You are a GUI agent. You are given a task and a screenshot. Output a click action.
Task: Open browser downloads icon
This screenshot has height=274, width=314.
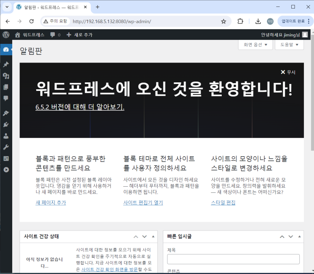pyautogui.click(x=258, y=21)
